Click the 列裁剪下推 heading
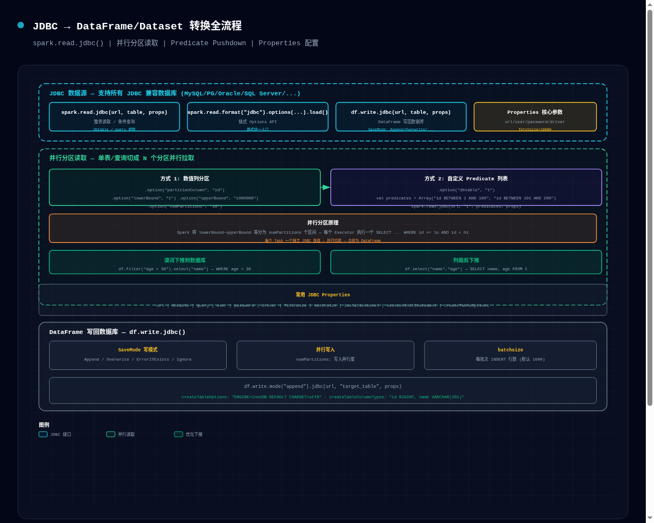 (x=466, y=260)
